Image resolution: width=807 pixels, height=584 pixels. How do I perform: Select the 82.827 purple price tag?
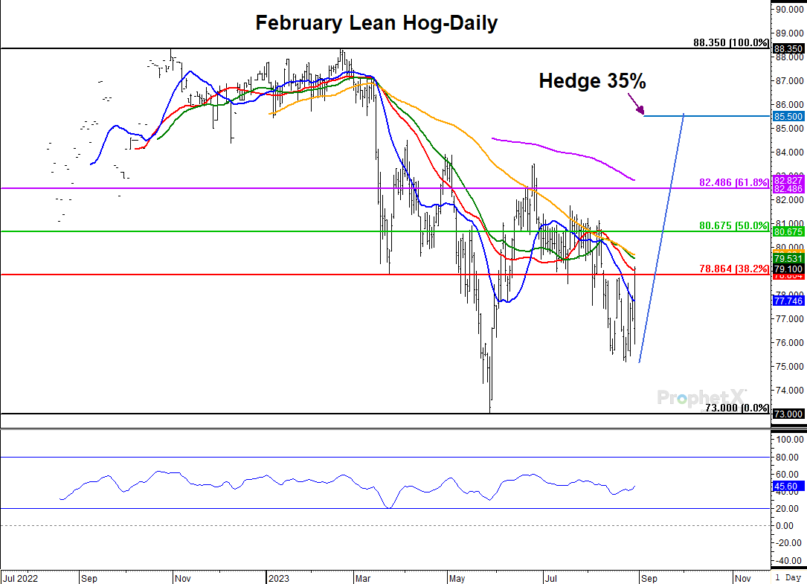[x=788, y=180]
